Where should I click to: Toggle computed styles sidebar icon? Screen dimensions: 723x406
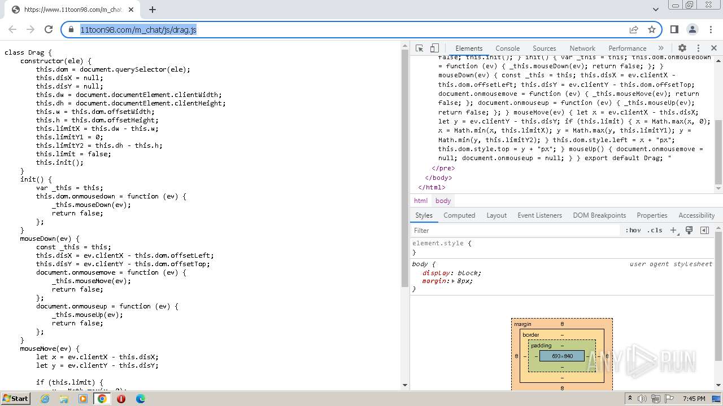coord(704,230)
